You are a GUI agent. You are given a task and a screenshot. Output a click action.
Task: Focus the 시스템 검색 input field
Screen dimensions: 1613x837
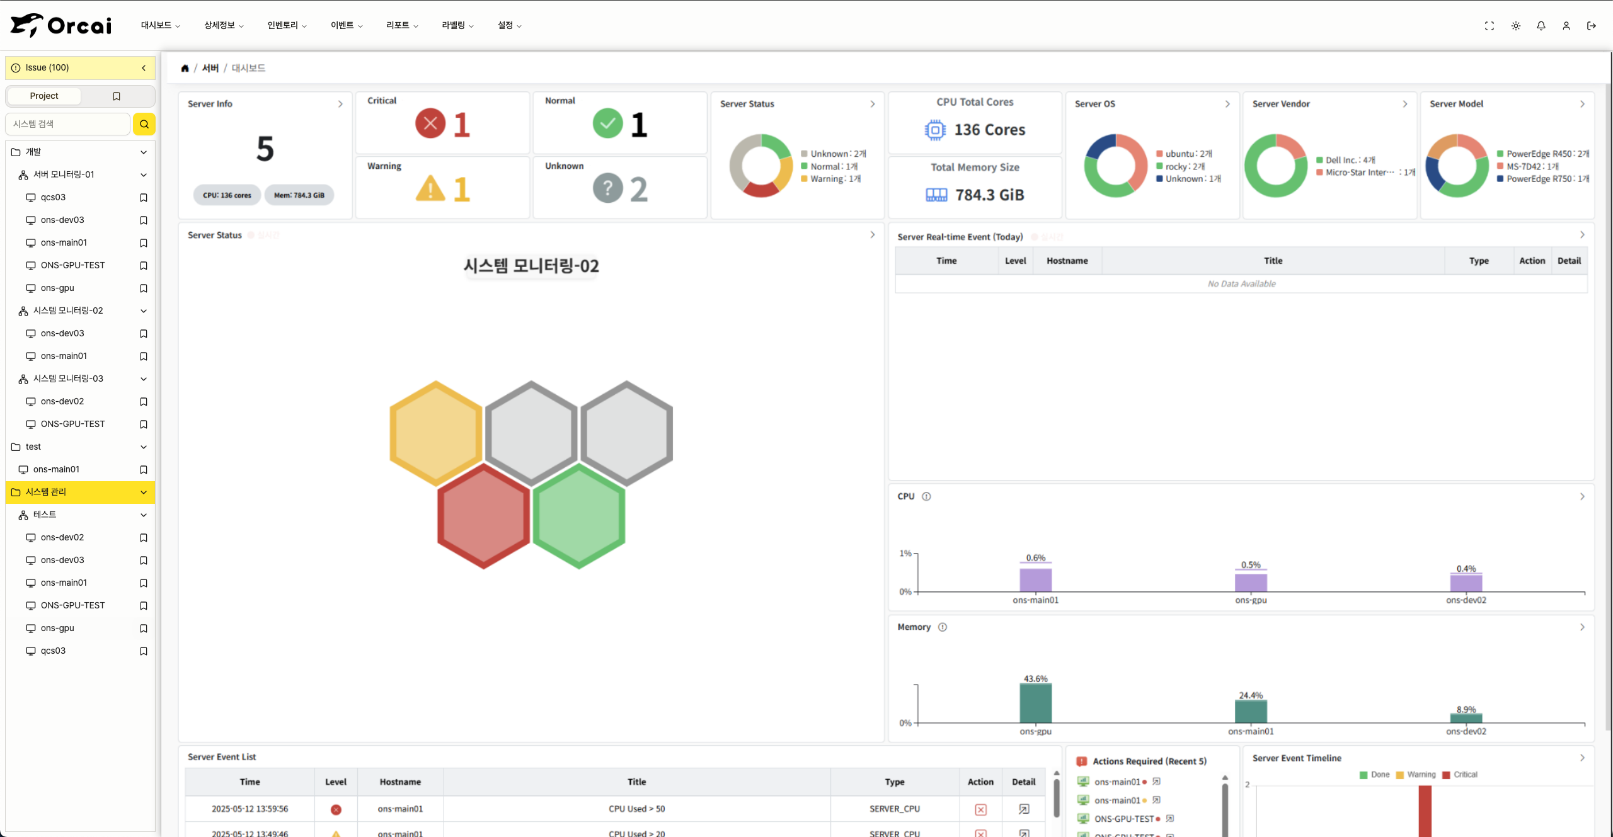tap(68, 124)
